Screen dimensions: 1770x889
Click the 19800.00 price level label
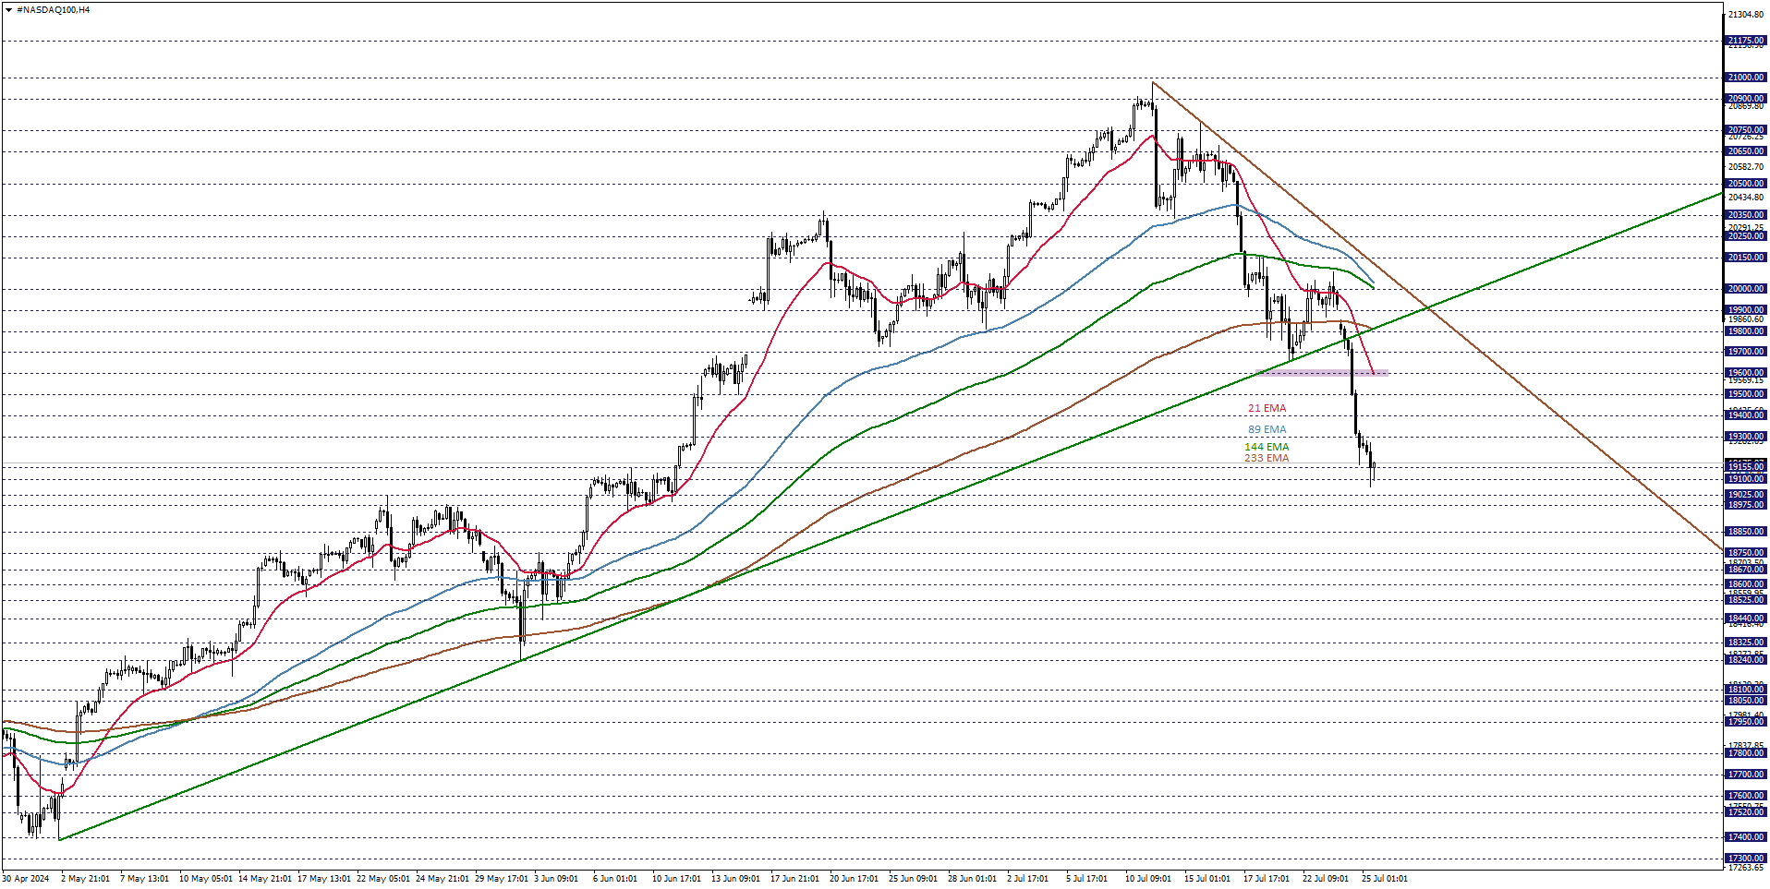point(1746,331)
